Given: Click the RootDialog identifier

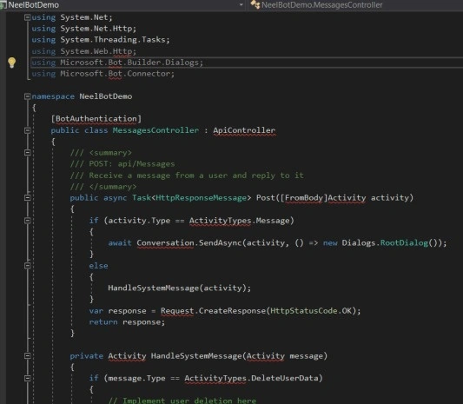Looking at the screenshot, I should (x=404, y=243).
